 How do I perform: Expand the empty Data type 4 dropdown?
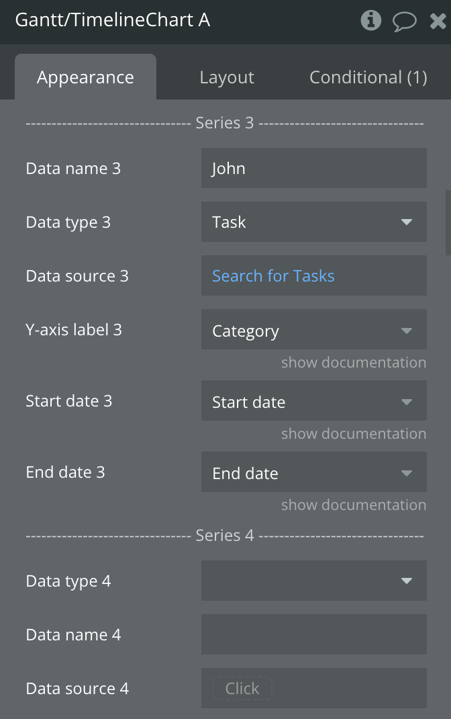pyautogui.click(x=313, y=581)
